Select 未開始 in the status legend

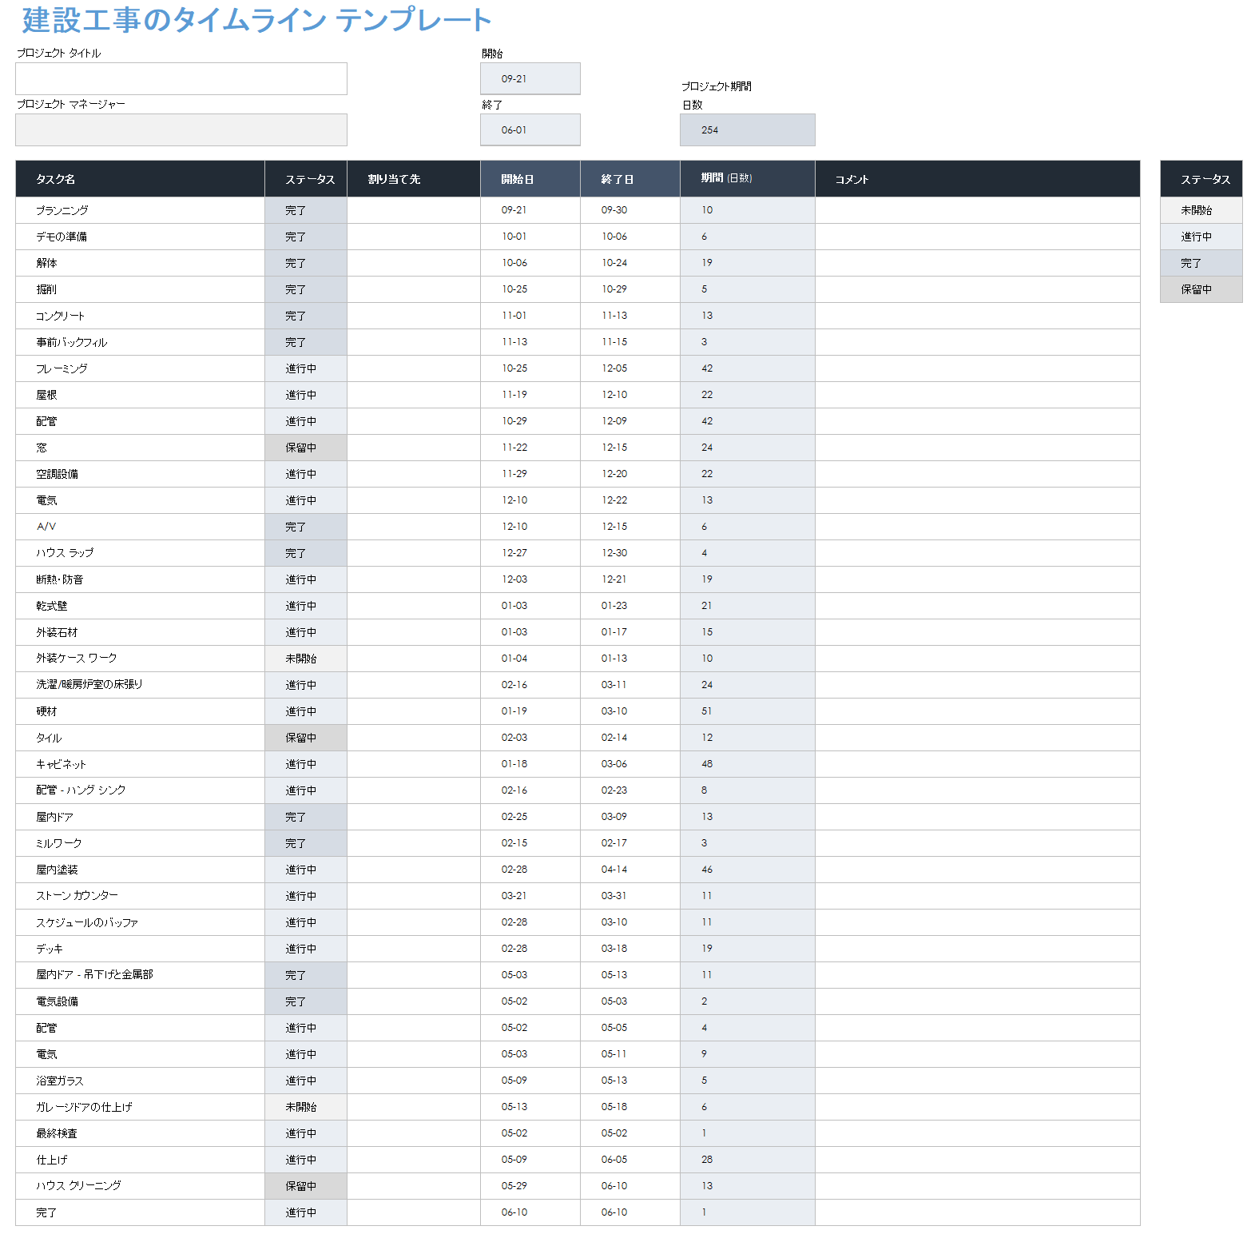point(1201,210)
